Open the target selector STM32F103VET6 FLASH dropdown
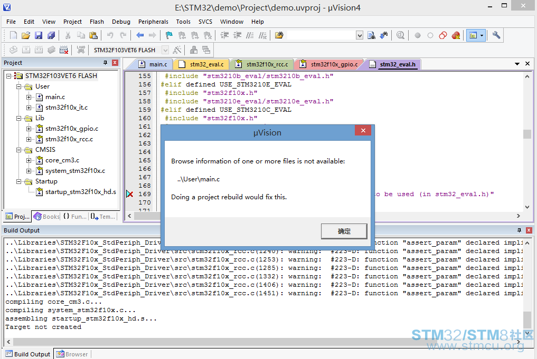Image resolution: width=537 pixels, height=359 pixels. pos(165,50)
